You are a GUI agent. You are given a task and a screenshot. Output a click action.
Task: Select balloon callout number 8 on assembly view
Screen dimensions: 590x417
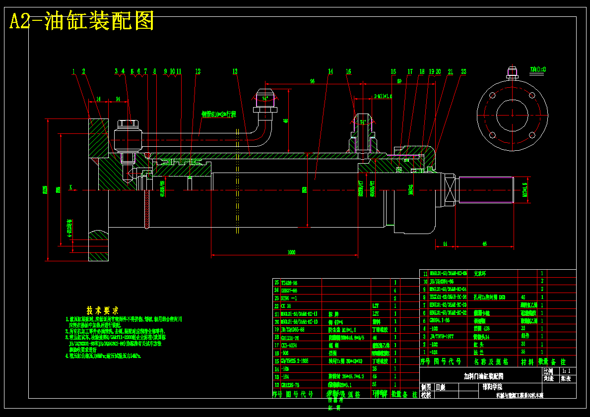coord(155,71)
